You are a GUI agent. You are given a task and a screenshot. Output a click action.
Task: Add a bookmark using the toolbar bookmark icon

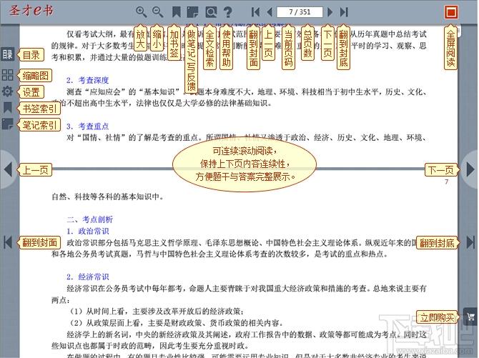[x=176, y=12]
